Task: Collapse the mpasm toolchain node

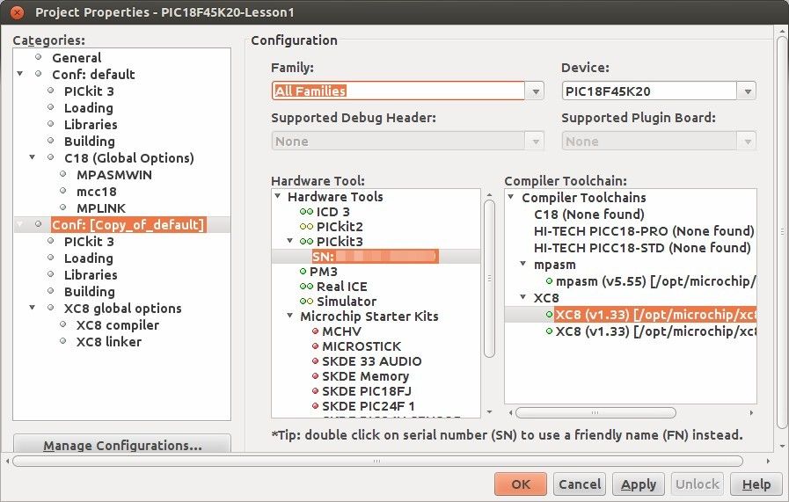Action: (523, 265)
